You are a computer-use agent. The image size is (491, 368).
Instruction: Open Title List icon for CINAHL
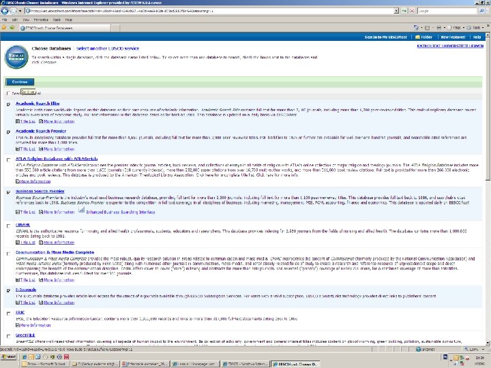click(x=18, y=243)
